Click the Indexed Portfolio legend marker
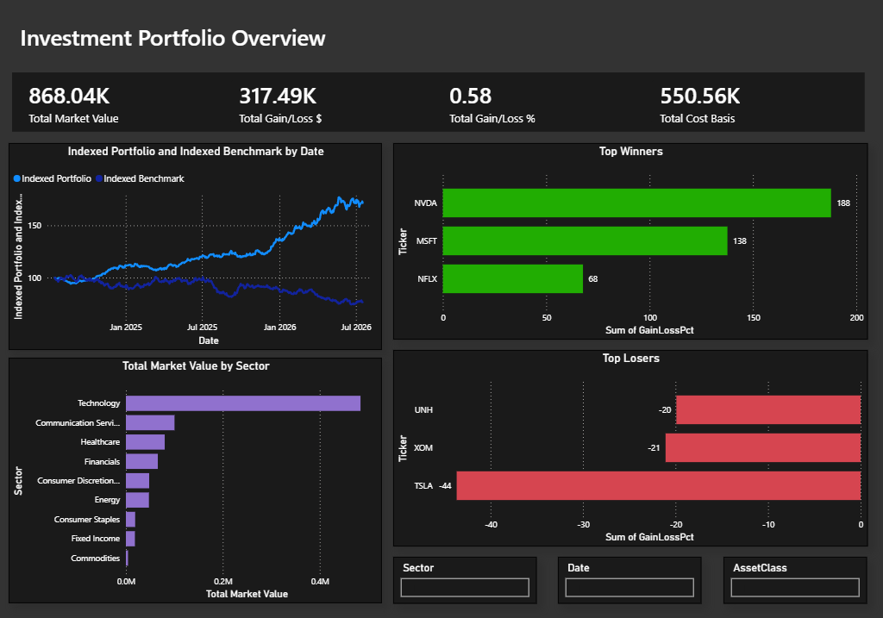This screenshot has width=883, height=618. click(x=17, y=178)
